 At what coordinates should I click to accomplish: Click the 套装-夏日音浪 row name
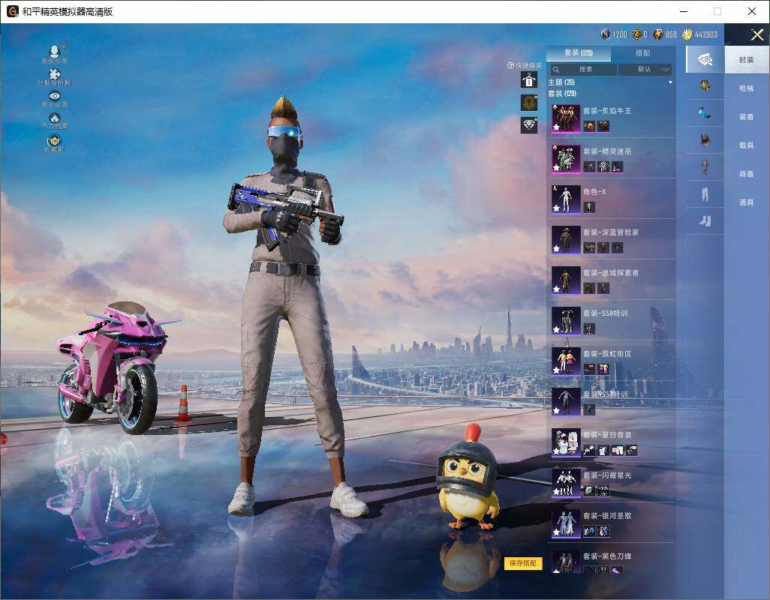[607, 435]
